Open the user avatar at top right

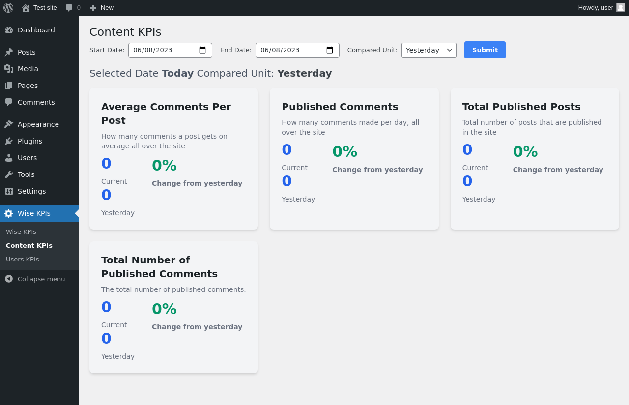click(x=621, y=7)
